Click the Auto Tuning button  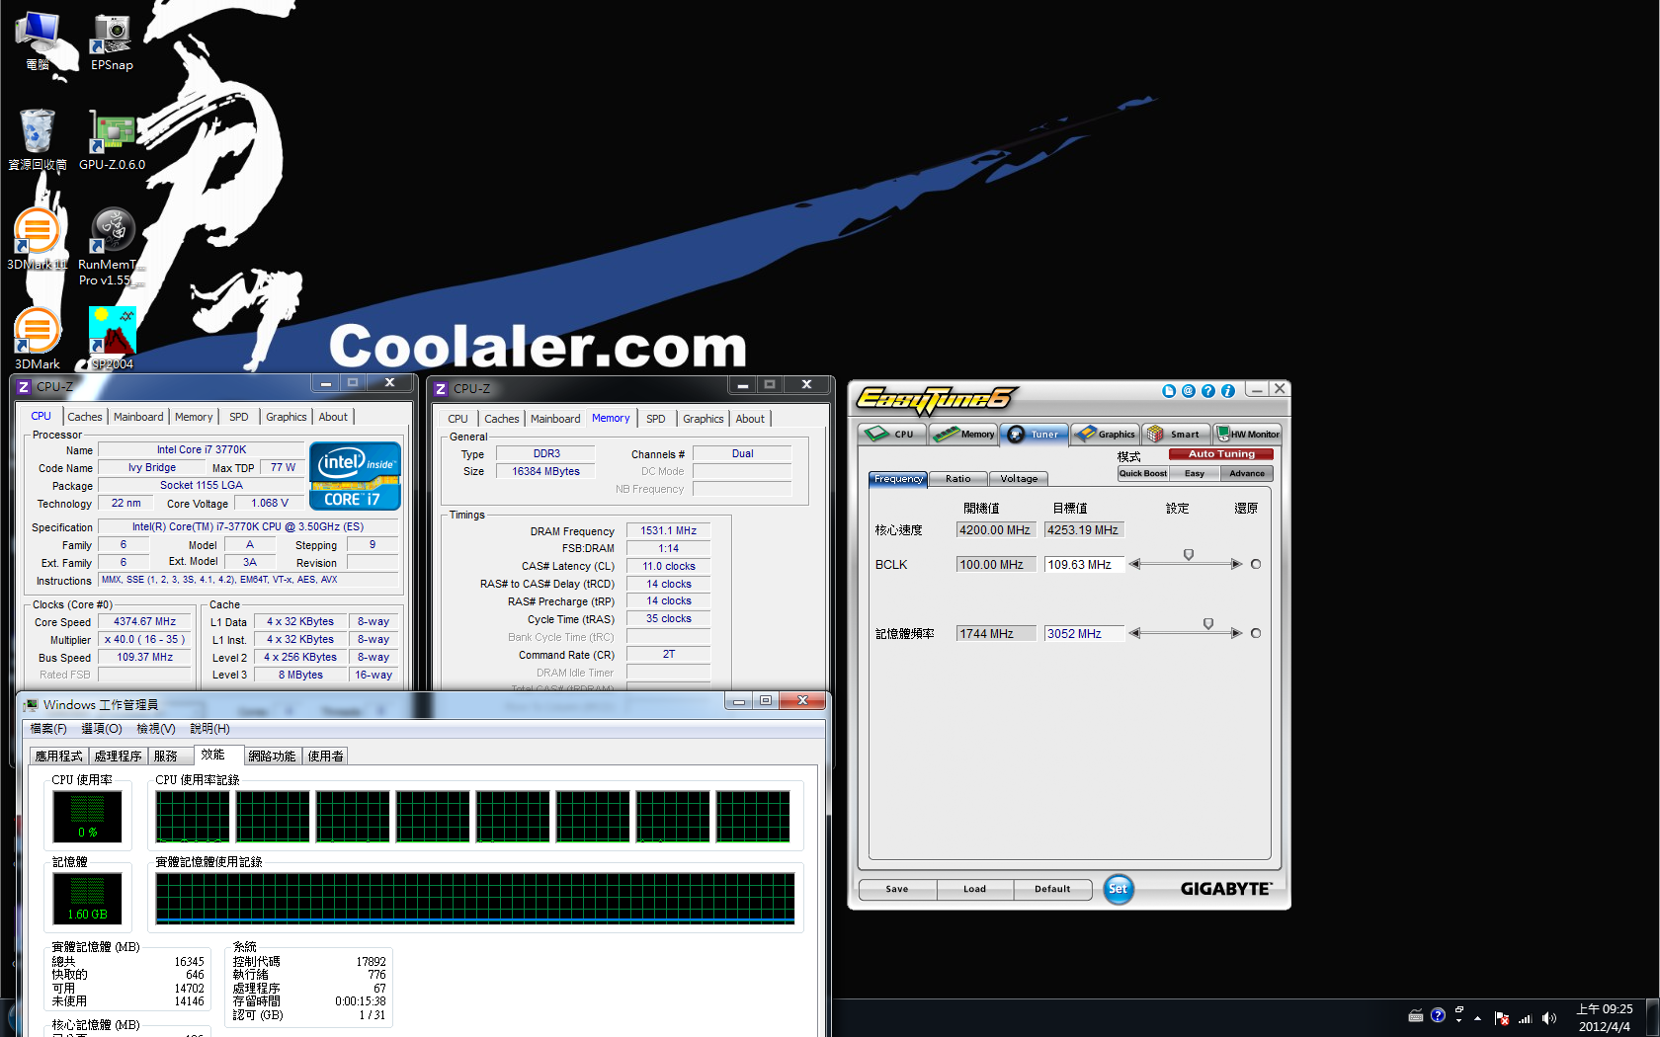[1221, 454]
